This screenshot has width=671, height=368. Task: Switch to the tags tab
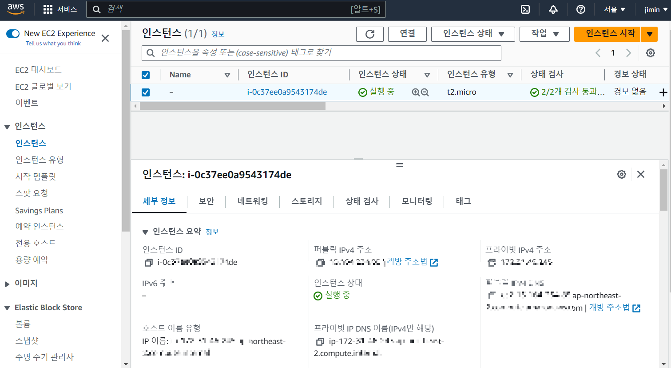463,201
